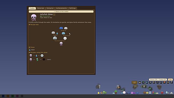This screenshot has width=174, height=98.
Task: Select the gray robot slime in recipe tree
Action: pos(55,38)
